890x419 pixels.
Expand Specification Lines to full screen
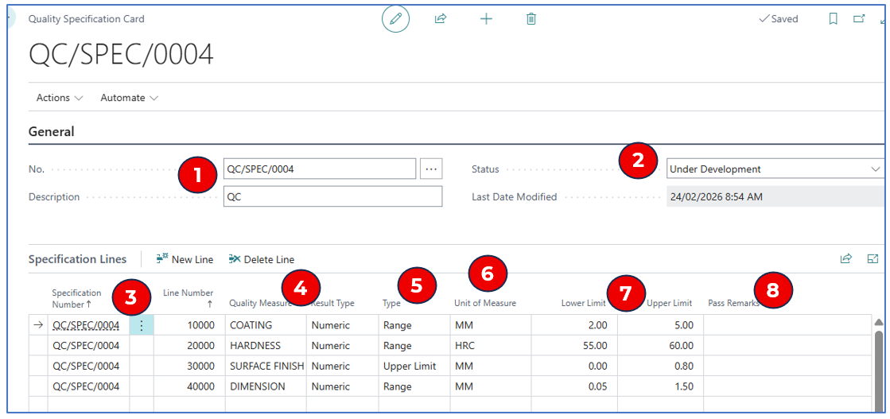point(873,258)
